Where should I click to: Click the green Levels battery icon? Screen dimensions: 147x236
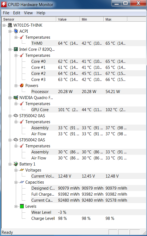22,206
